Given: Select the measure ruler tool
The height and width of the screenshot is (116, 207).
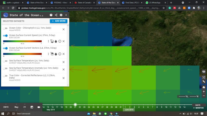Looking at the screenshot, I should click(204, 82).
